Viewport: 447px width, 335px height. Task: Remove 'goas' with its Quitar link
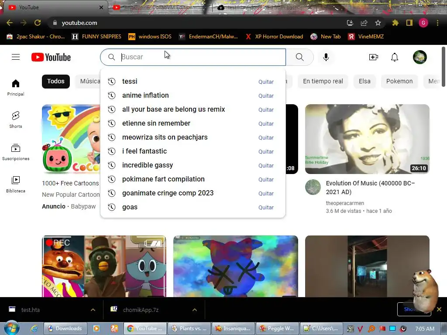(x=266, y=207)
